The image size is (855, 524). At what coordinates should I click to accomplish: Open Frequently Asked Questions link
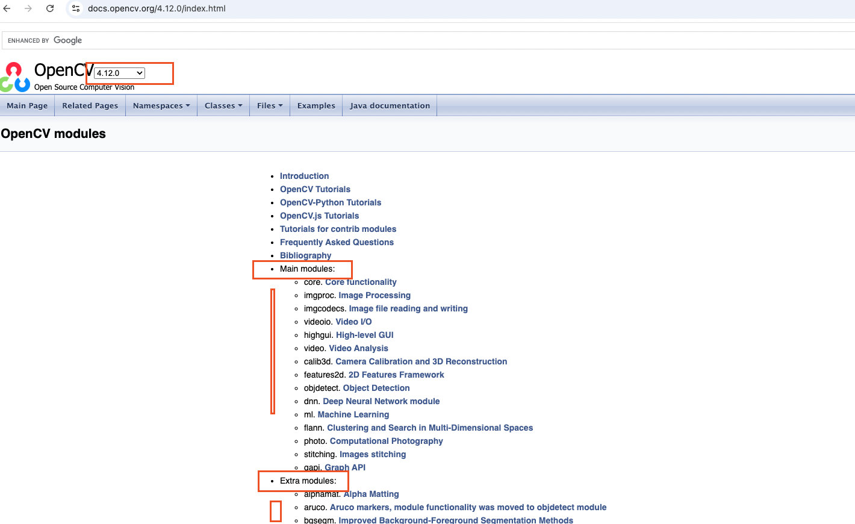(x=337, y=242)
